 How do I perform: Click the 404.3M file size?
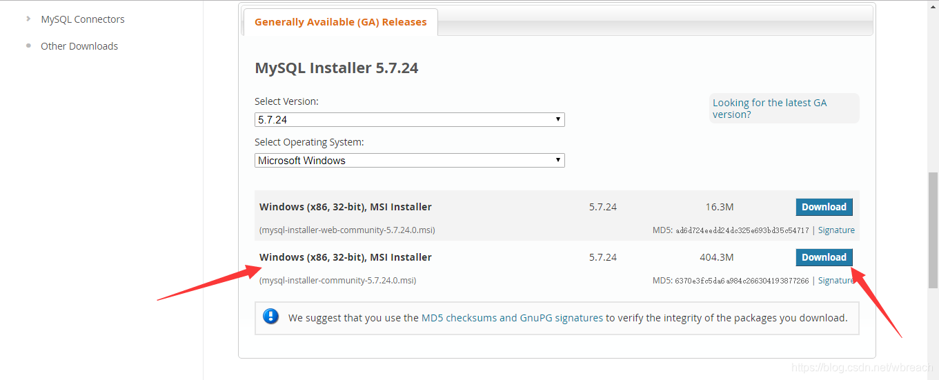coord(717,257)
